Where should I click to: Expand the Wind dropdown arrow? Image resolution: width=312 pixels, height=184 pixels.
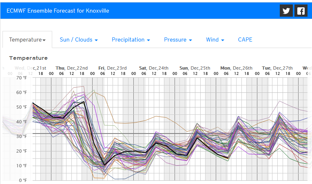pyautogui.click(x=223, y=40)
